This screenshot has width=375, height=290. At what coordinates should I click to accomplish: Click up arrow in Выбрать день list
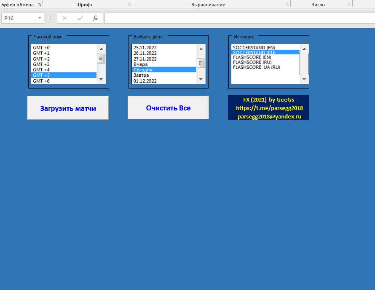201,49
